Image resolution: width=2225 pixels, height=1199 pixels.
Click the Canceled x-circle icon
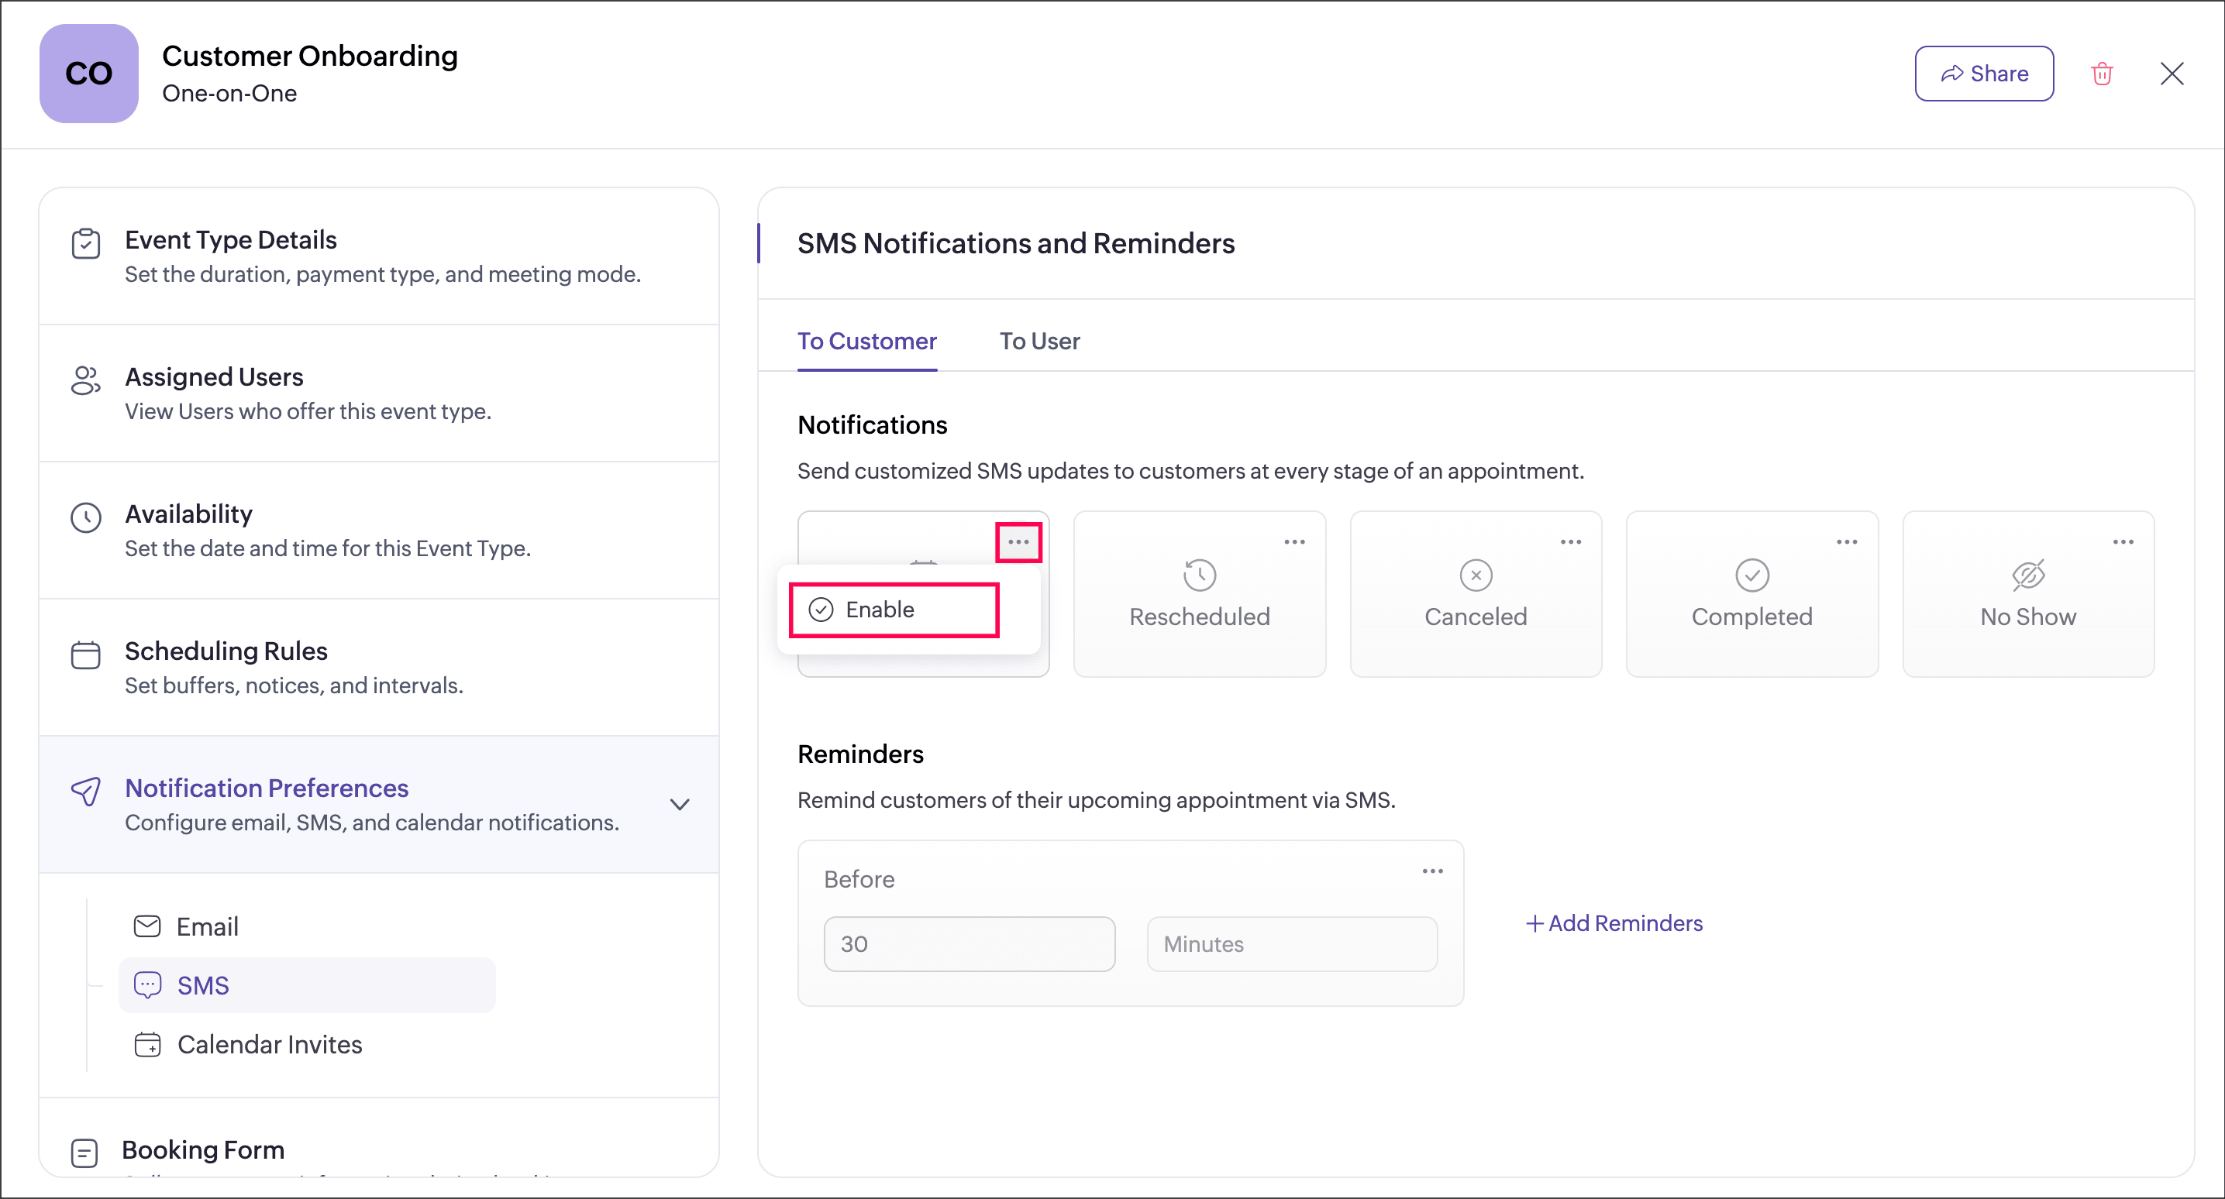tap(1476, 575)
